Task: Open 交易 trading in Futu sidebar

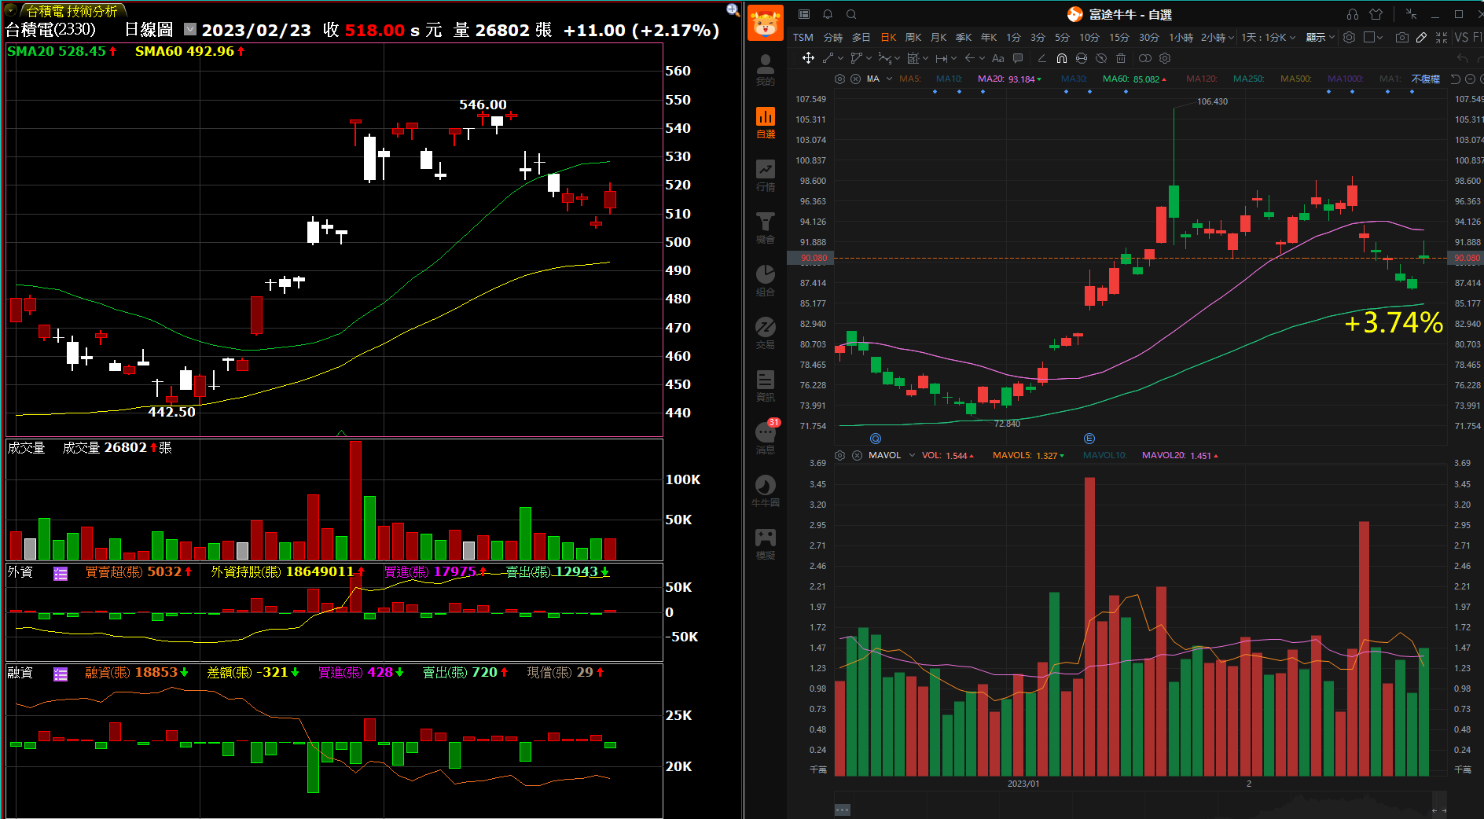Action: pos(765,332)
